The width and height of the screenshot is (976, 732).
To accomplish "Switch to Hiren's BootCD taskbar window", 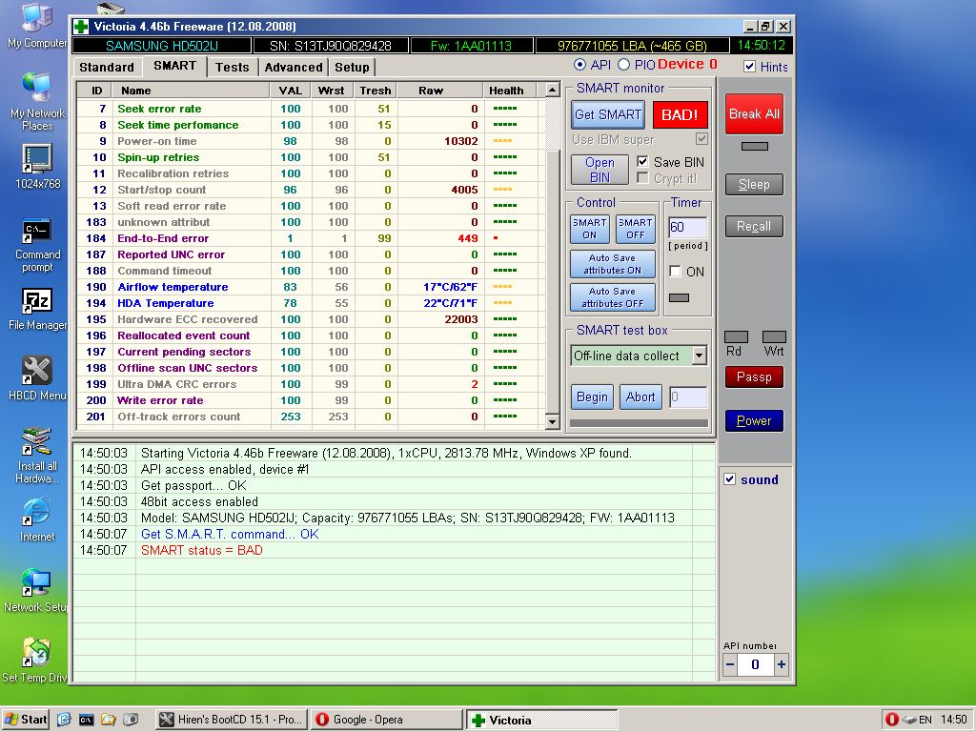I will point(231,720).
